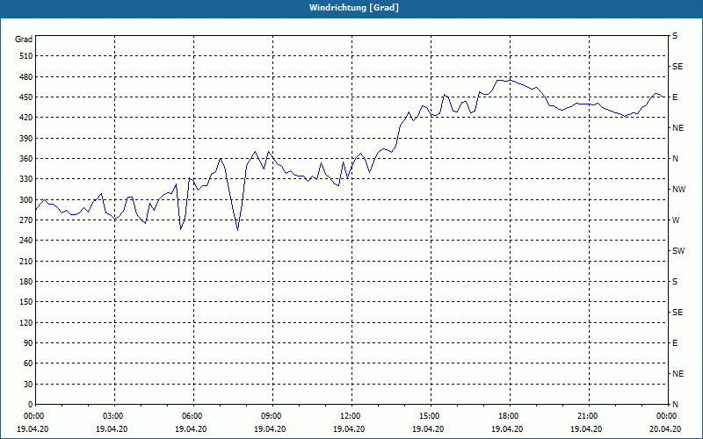This screenshot has width=703, height=439.
Task: Click the 300 y-axis value
Action: pyautogui.click(x=26, y=200)
